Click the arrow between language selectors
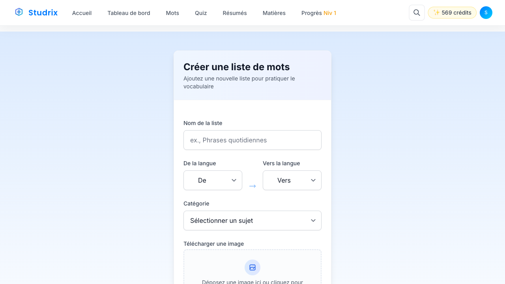The height and width of the screenshot is (284, 505). coord(252,186)
